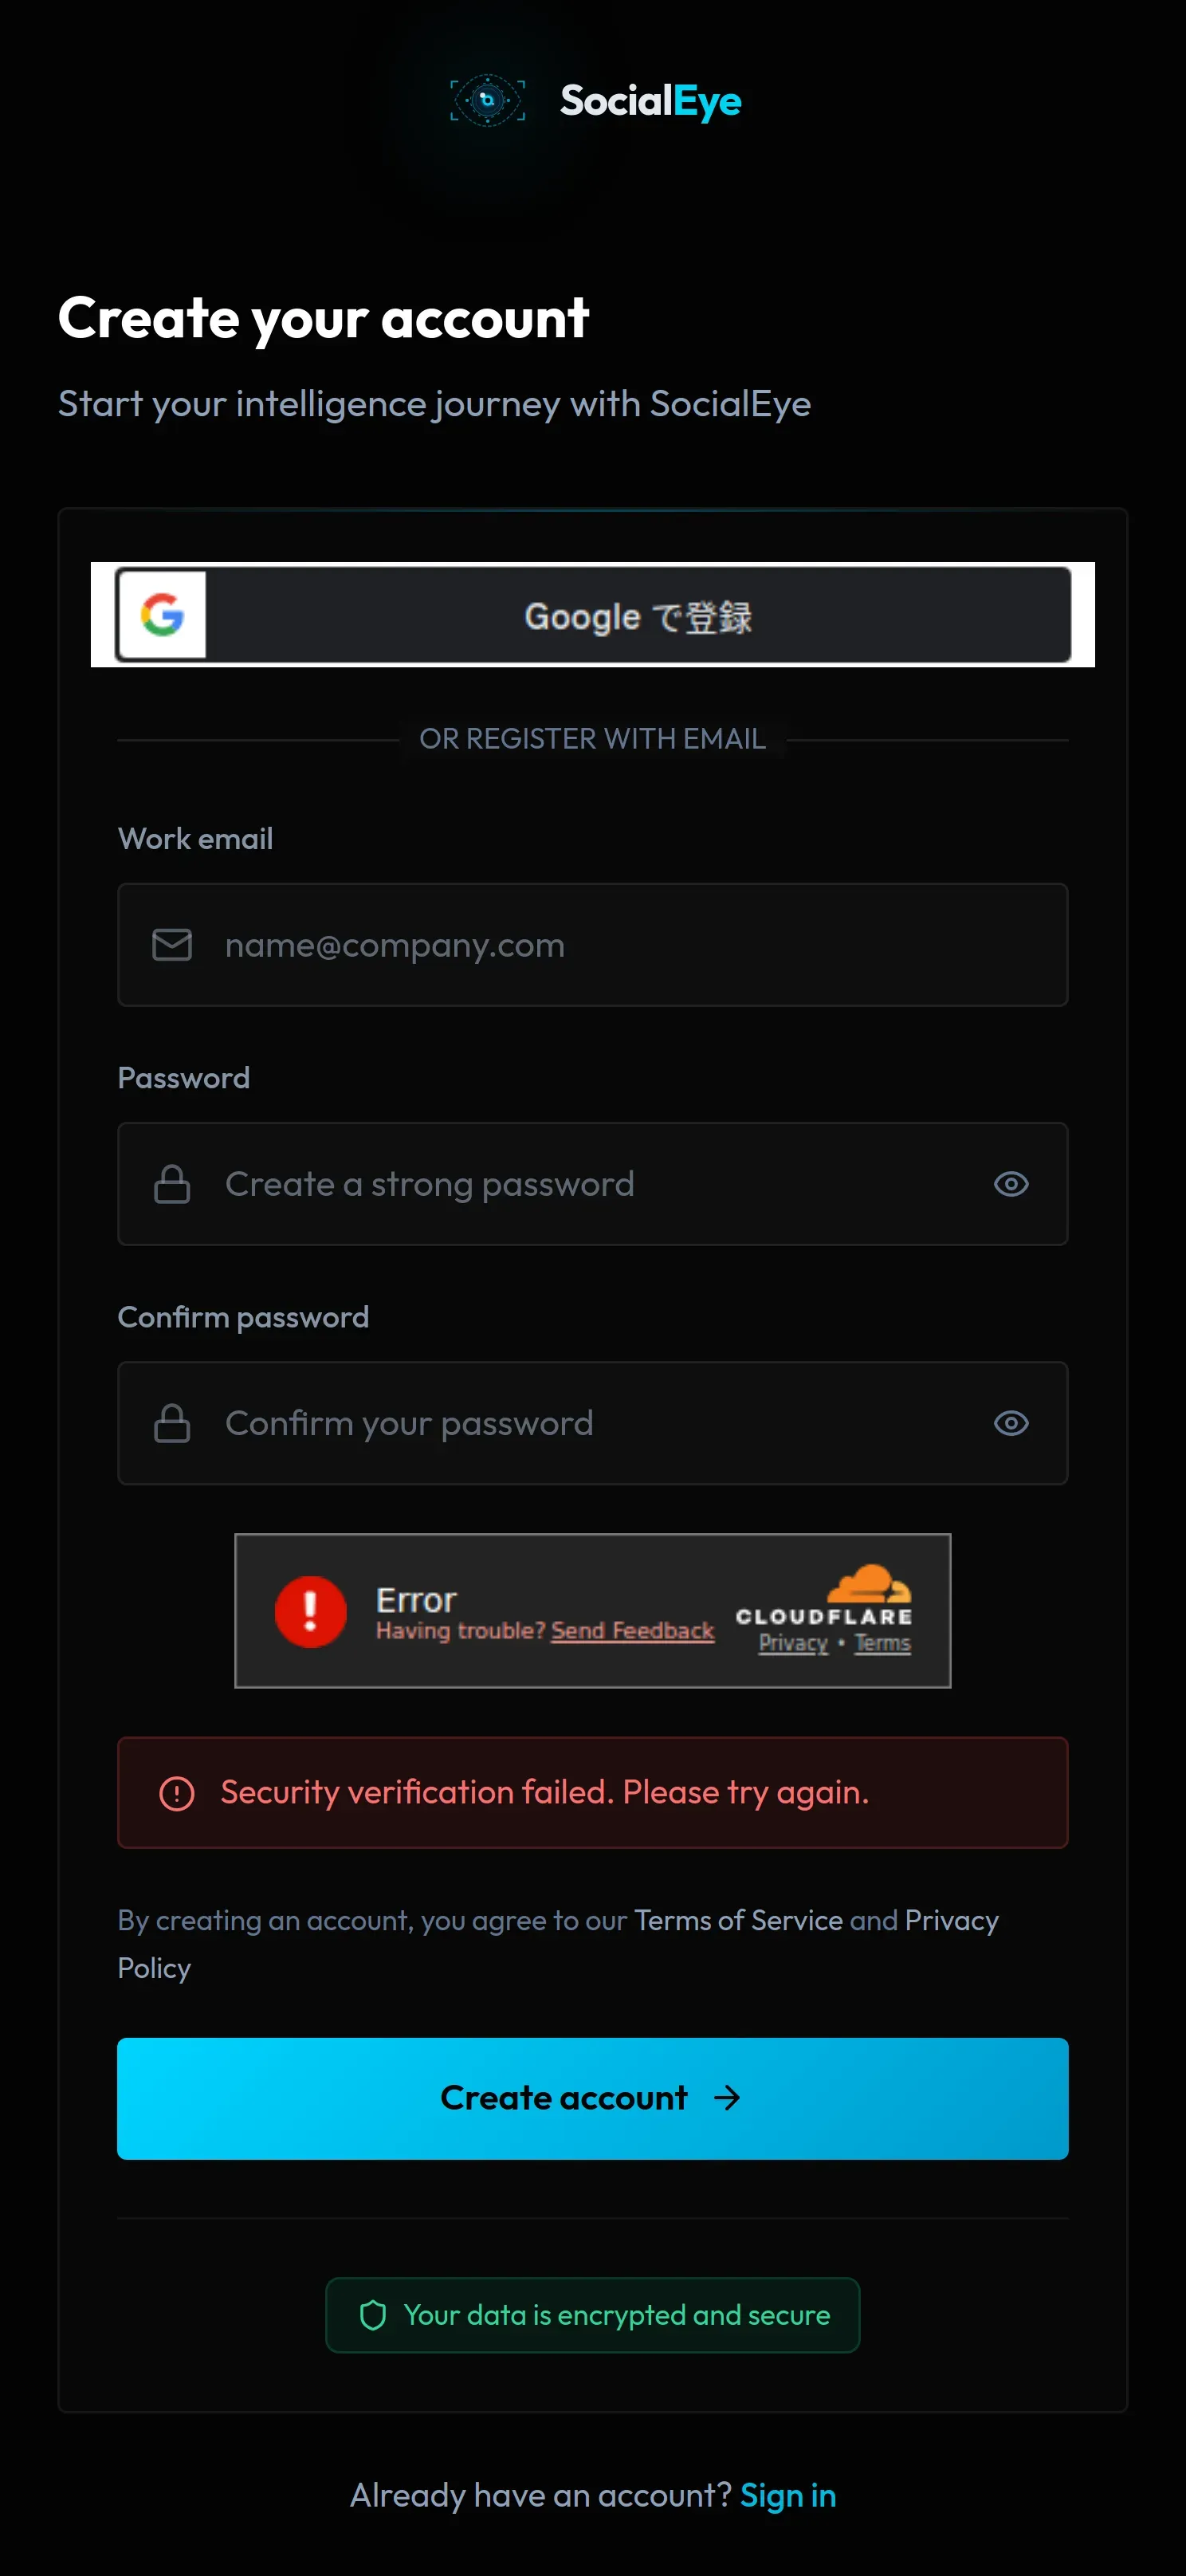Screen dimensions: 1186x2576
Task: Click the lock icon in Password field
Action: 172,1184
